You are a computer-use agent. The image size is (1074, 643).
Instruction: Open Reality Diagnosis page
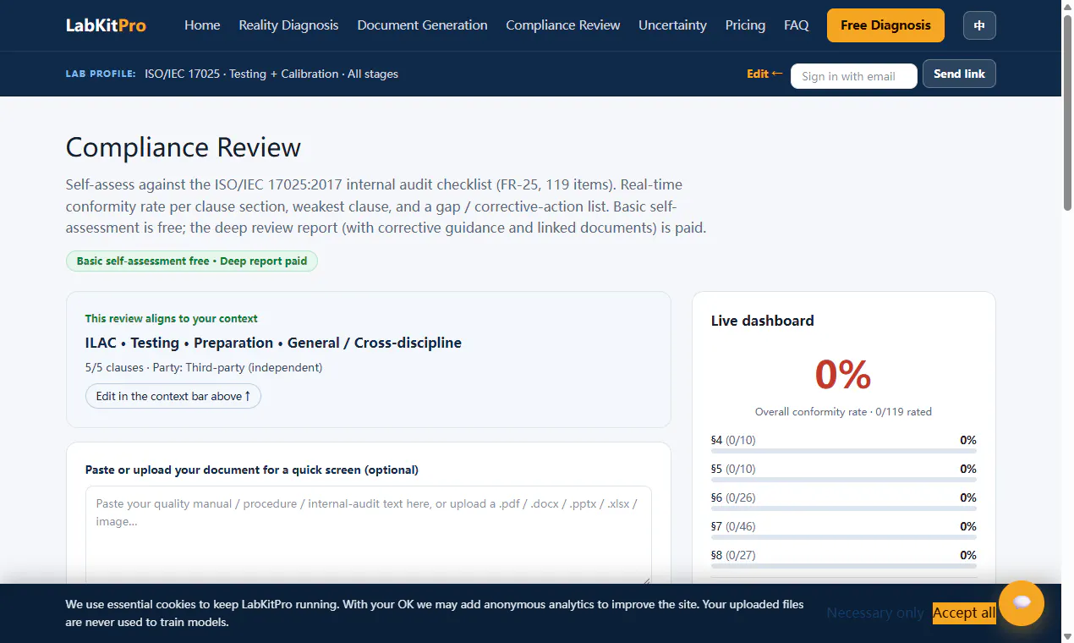[288, 25]
